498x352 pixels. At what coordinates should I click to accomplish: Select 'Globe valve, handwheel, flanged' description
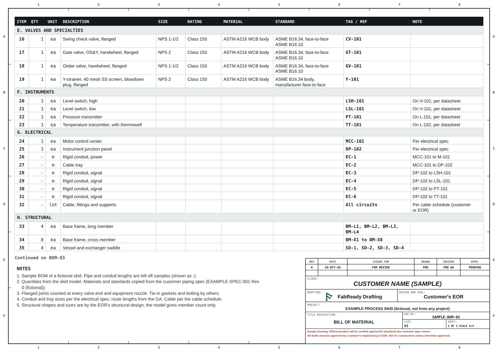pos(95,66)
